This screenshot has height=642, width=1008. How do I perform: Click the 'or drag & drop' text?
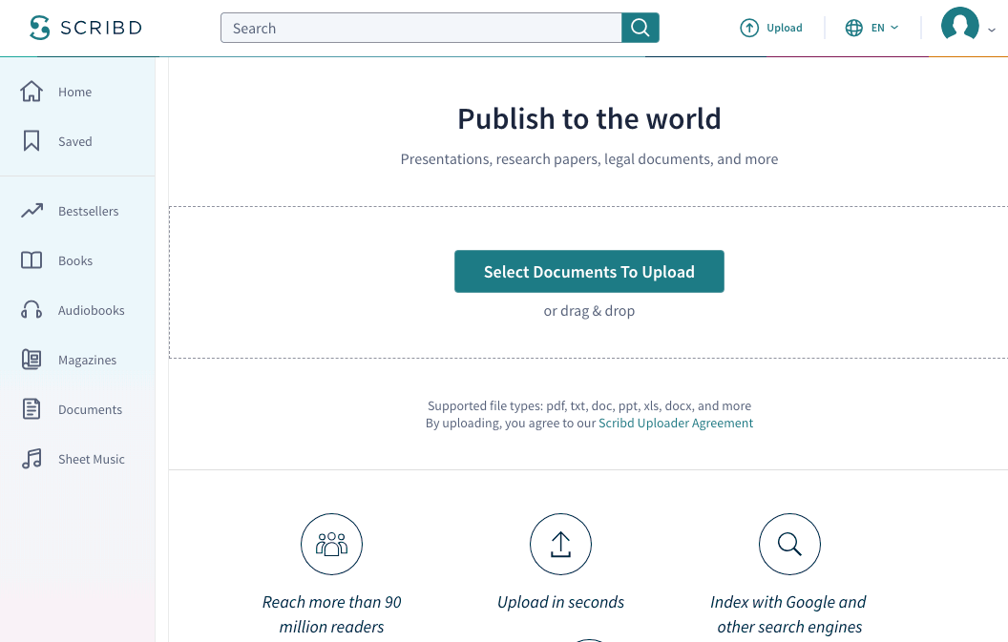click(x=590, y=311)
